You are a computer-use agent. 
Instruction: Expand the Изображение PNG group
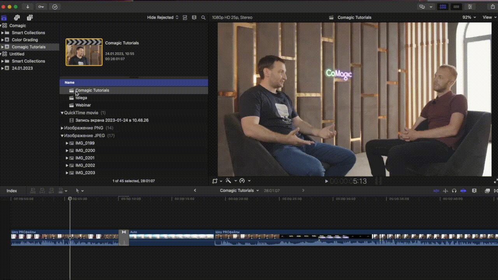click(x=62, y=128)
